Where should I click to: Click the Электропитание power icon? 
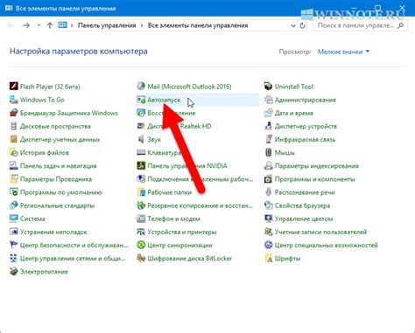(14, 272)
